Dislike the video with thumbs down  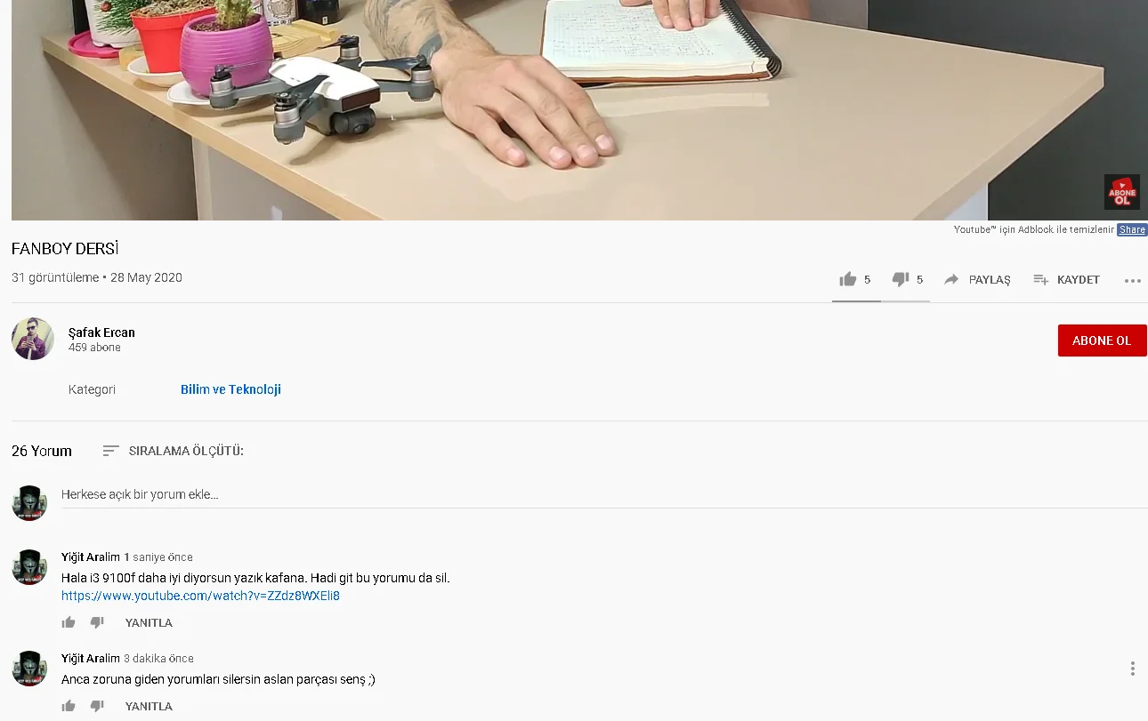(901, 279)
